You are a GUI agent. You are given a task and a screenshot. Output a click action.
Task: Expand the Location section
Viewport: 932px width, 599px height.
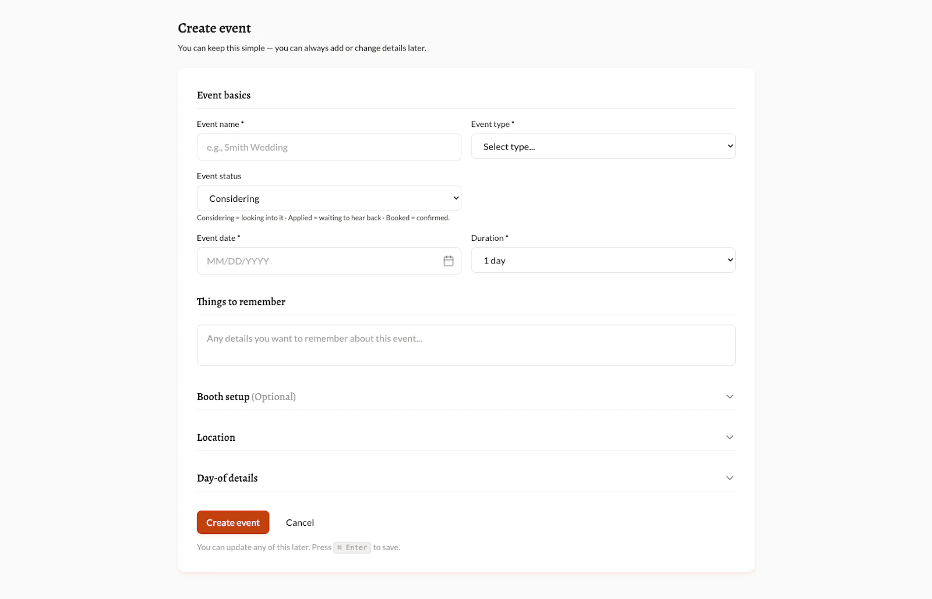click(466, 437)
